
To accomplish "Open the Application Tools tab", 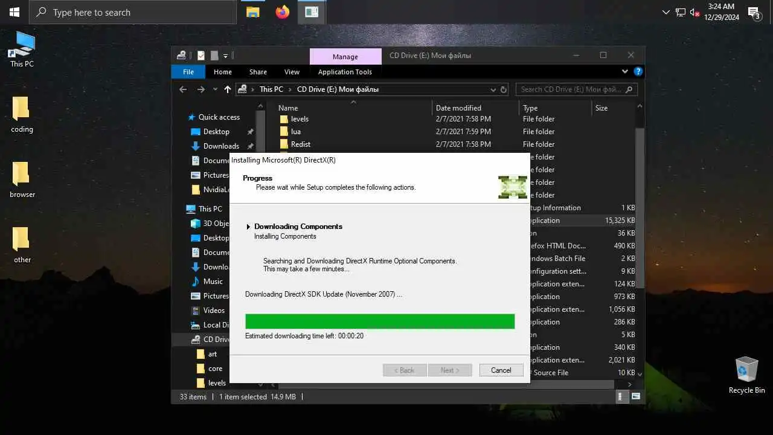I will tap(345, 72).
